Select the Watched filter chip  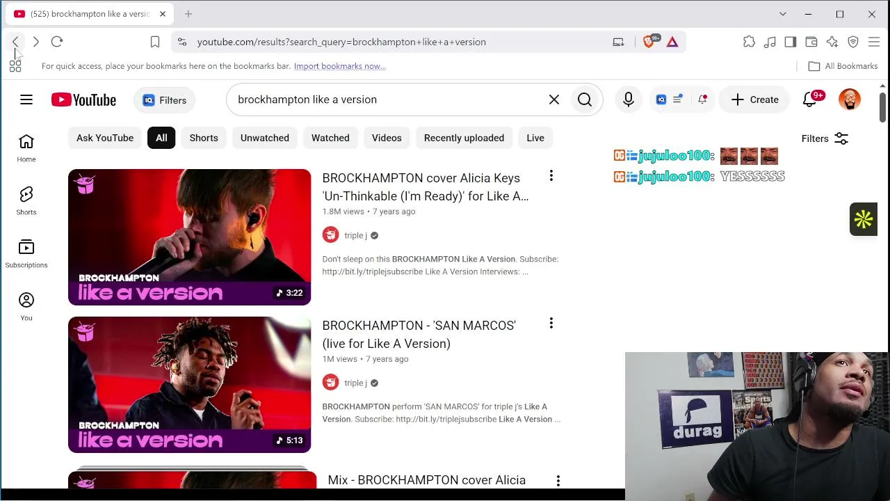(x=330, y=138)
